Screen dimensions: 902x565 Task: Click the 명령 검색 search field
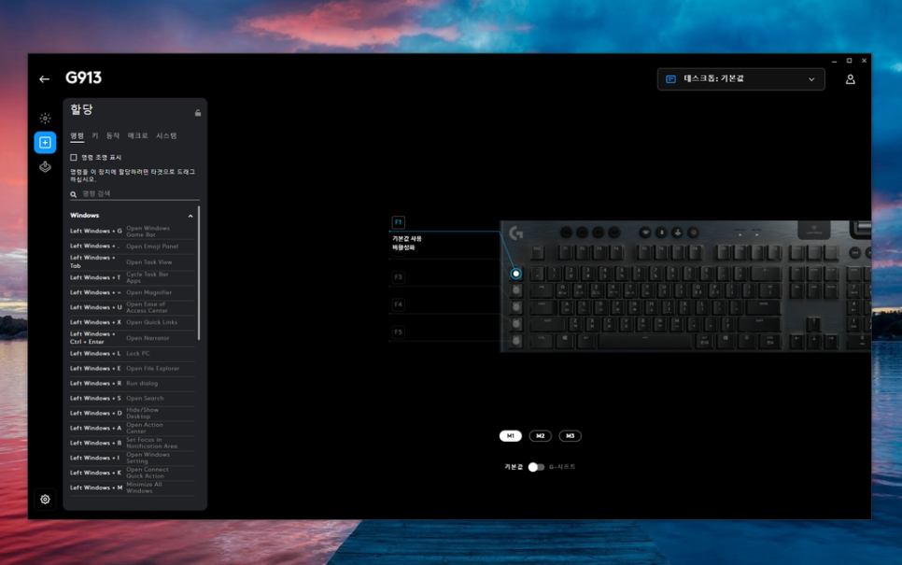134,194
